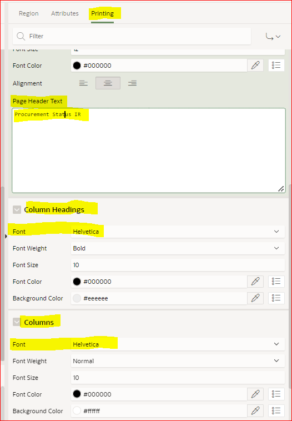Viewport: 292px width, 421px height.
Task: Open Column Headings Font dropdown showing Helvetica
Action: (178, 232)
